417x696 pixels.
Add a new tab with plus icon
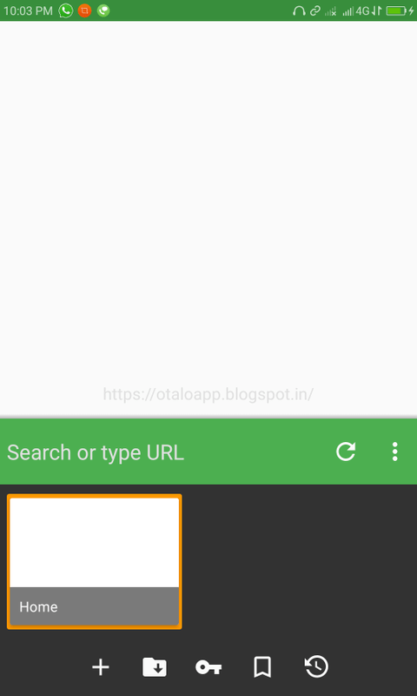pyautogui.click(x=101, y=666)
